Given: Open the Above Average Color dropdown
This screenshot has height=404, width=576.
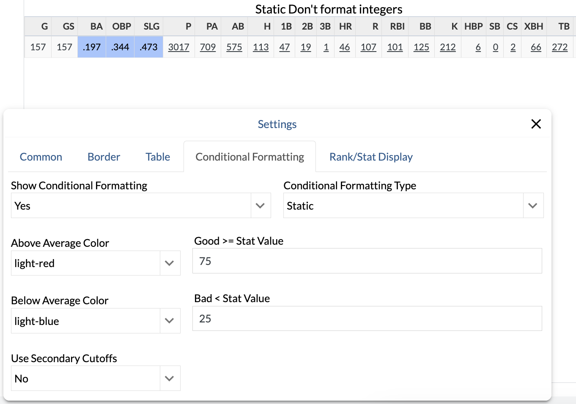Looking at the screenshot, I should tap(96, 263).
